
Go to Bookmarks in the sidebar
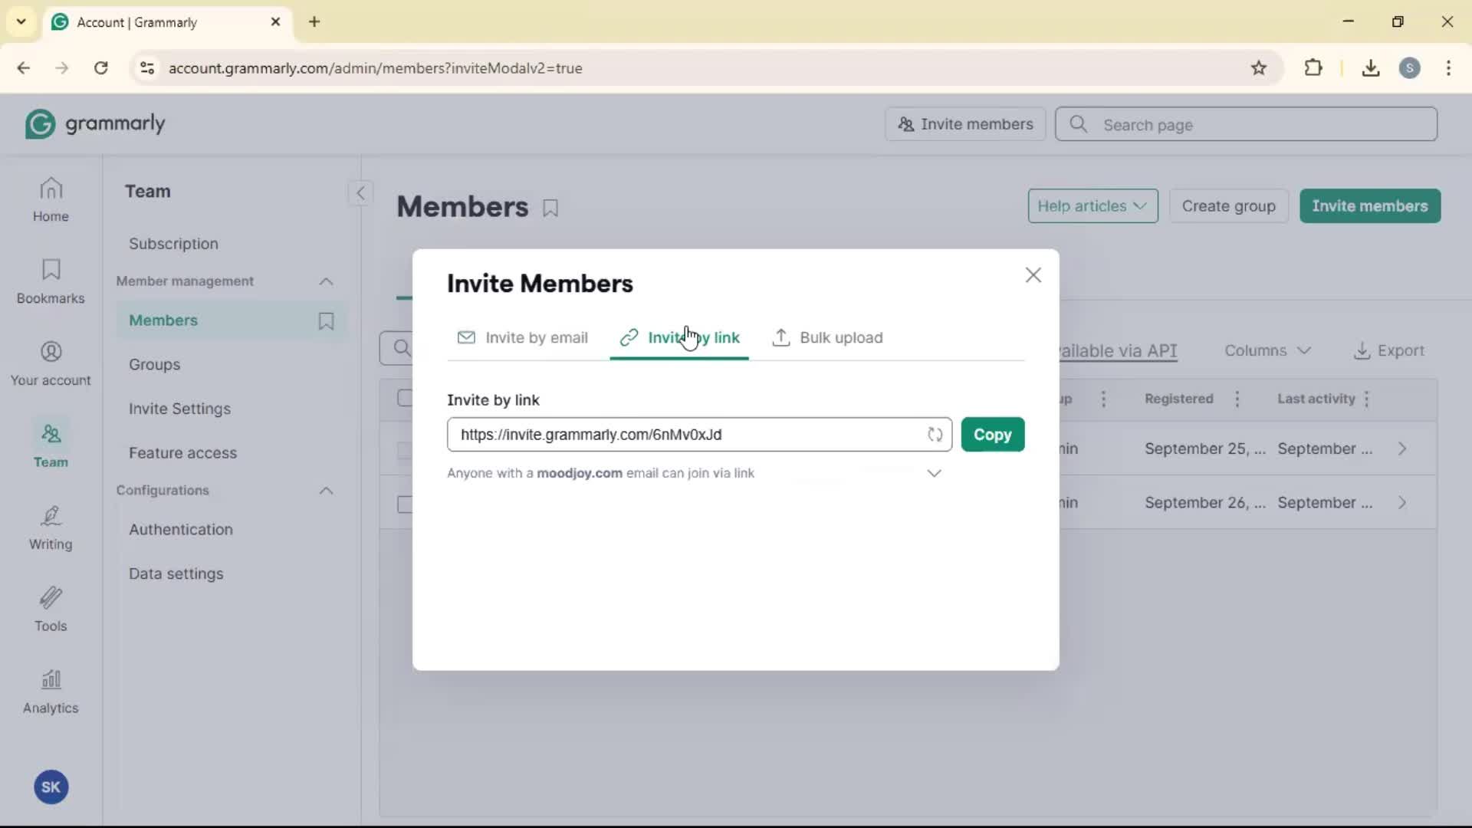[51, 281]
